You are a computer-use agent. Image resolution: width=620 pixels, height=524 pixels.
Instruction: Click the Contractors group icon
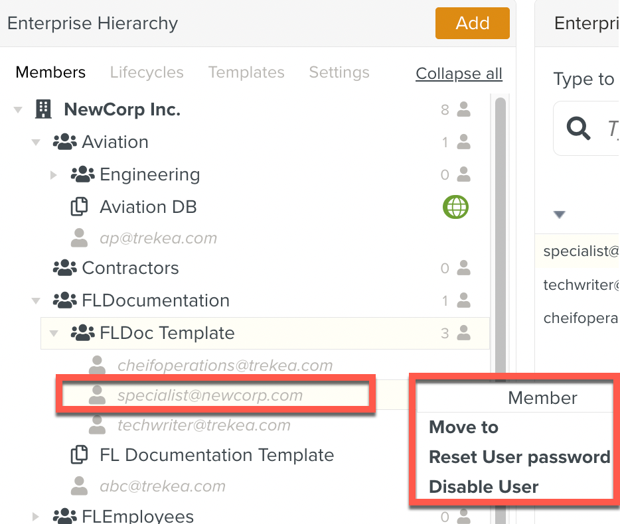64,268
